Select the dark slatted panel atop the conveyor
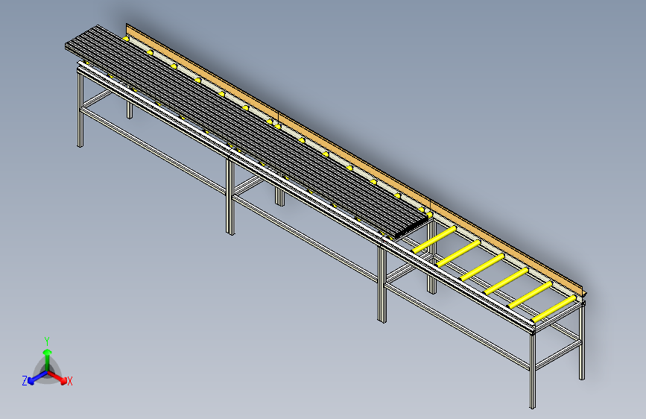The image size is (646, 419). (x=247, y=133)
